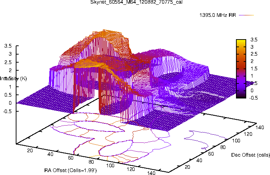
Task: Click the 1.5 label on the color bar
Action: click(254, 68)
